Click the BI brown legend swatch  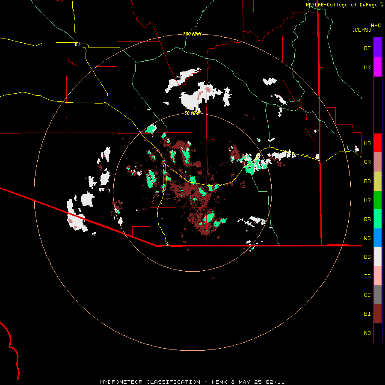coord(378,314)
